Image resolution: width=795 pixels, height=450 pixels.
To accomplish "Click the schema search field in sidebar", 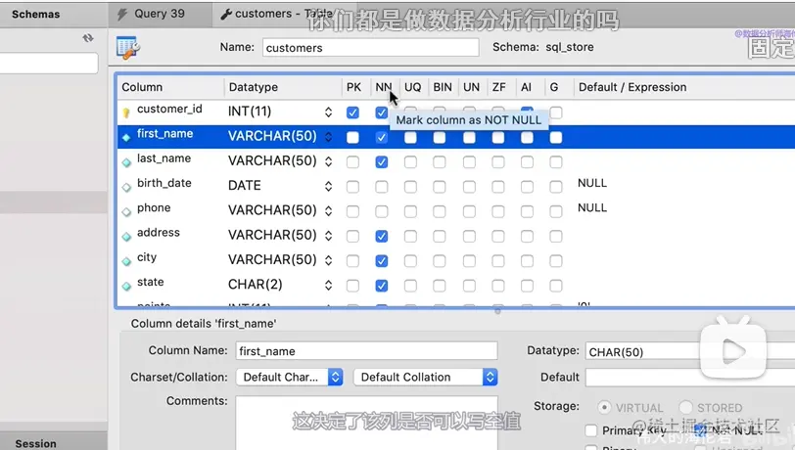I will click(x=49, y=64).
